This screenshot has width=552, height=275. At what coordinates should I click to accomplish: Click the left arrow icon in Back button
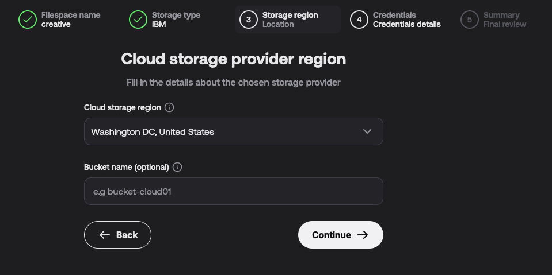coord(105,235)
